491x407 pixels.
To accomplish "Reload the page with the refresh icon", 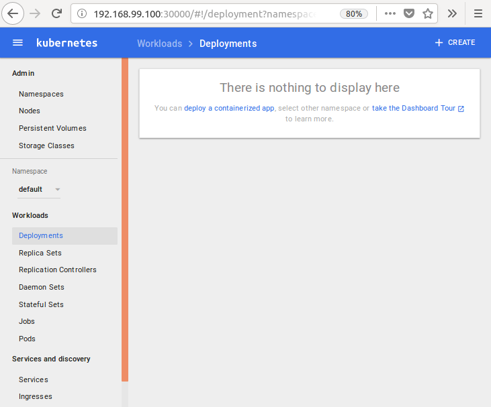I will (x=56, y=13).
